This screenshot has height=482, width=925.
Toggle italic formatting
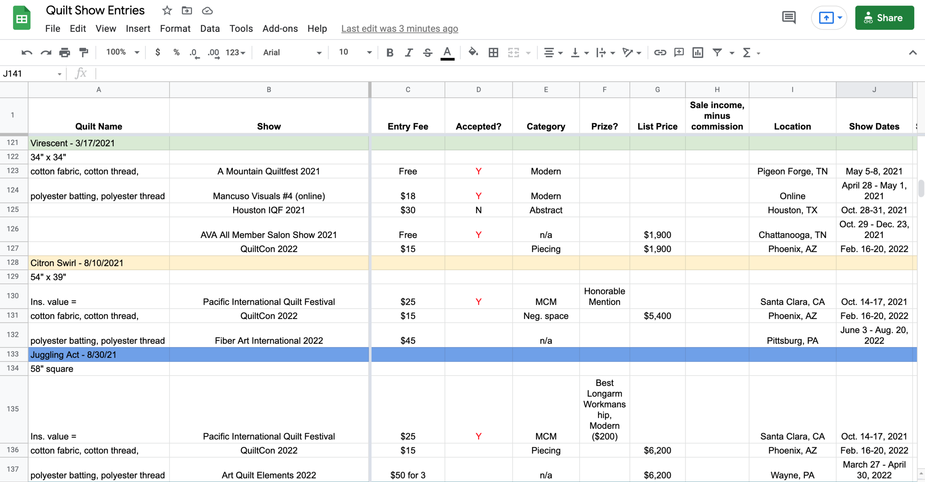pyautogui.click(x=408, y=52)
